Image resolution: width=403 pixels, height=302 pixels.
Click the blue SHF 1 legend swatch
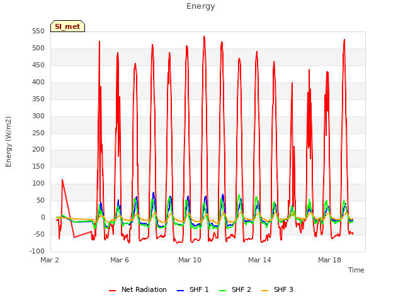click(x=181, y=291)
